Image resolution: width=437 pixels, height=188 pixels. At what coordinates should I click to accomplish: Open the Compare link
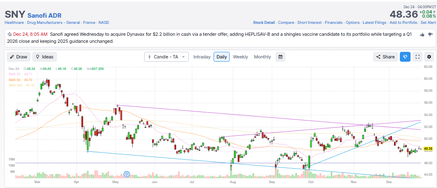click(x=286, y=23)
